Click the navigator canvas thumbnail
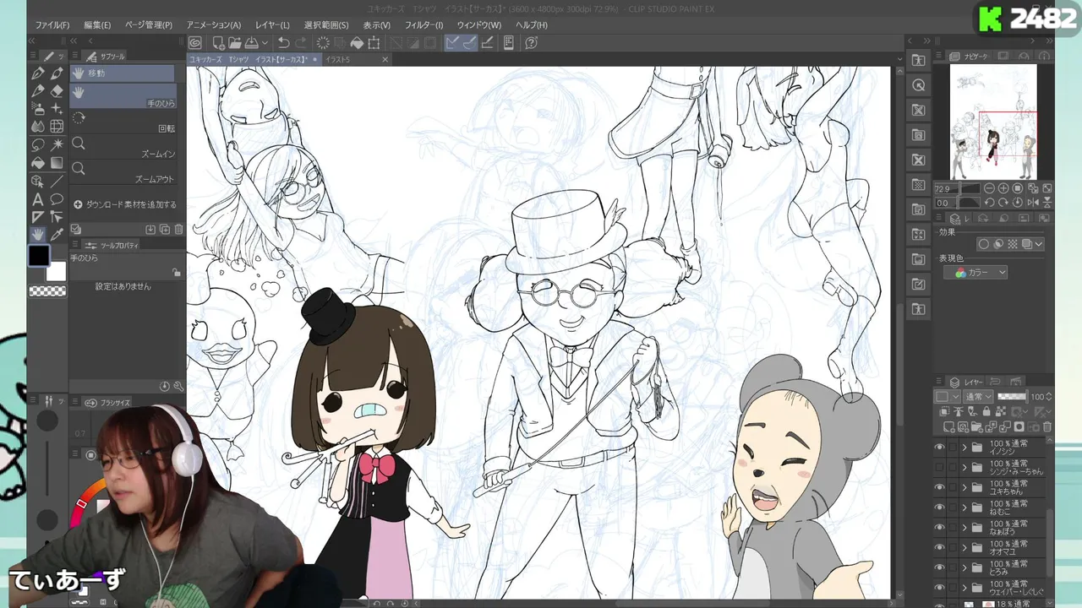 pyautogui.click(x=993, y=122)
